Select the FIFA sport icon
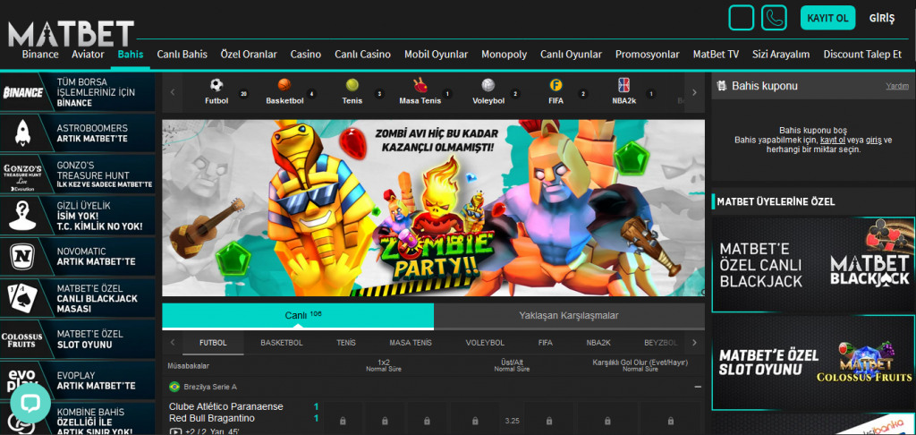916x435 pixels. (556, 85)
